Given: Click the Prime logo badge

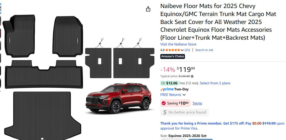Looking at the screenshot, I should pyautogui.click(x=167, y=89).
